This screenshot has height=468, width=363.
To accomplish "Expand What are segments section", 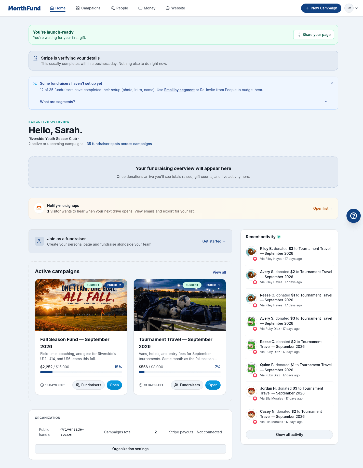I will click(183, 102).
